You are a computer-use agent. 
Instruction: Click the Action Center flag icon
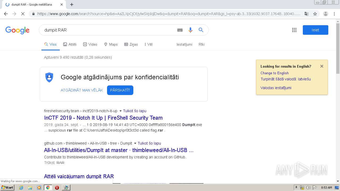(x=314, y=188)
